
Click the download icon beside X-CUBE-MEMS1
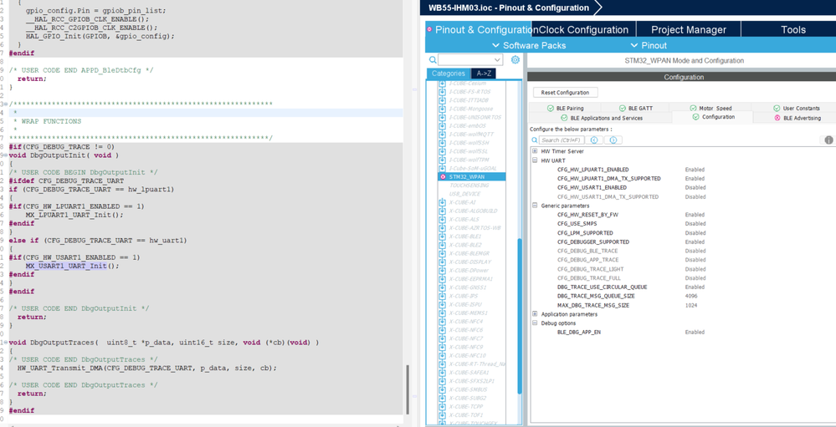coord(442,313)
